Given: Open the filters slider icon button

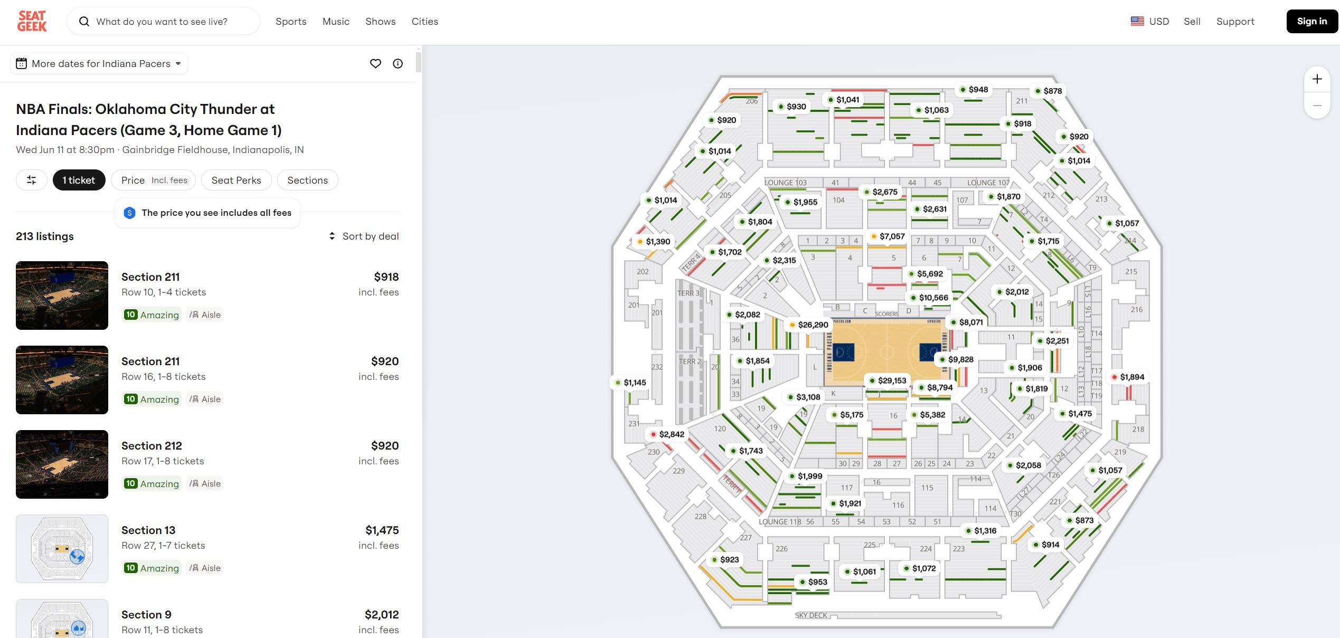Looking at the screenshot, I should pos(32,180).
